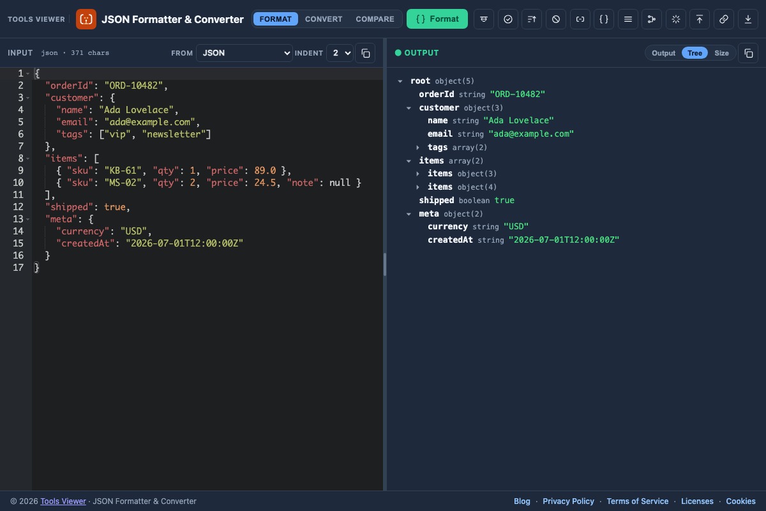Fold the meta block at line 13

[x=28, y=219]
